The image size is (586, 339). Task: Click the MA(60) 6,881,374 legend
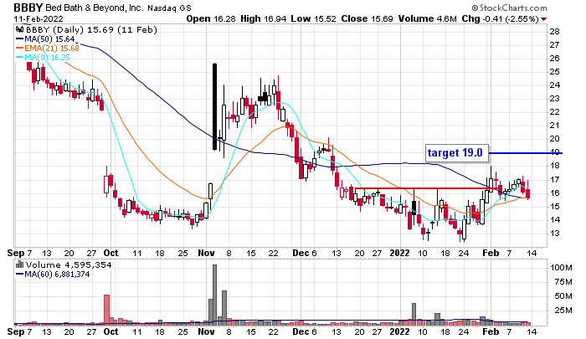click(53, 275)
